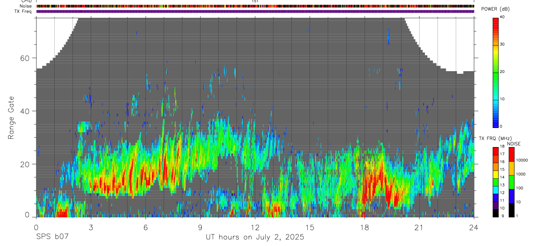Click the purple TX Freq indicator strip
This screenshot has width=533, height=246.
(x=255, y=11)
